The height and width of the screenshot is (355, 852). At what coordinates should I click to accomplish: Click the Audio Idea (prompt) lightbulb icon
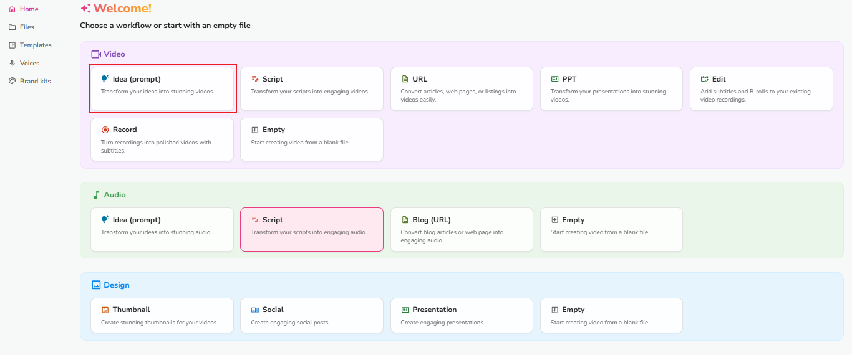(x=105, y=220)
